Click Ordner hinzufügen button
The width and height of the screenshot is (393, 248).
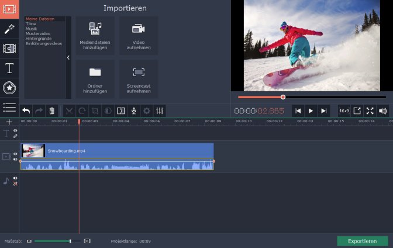[95, 79]
